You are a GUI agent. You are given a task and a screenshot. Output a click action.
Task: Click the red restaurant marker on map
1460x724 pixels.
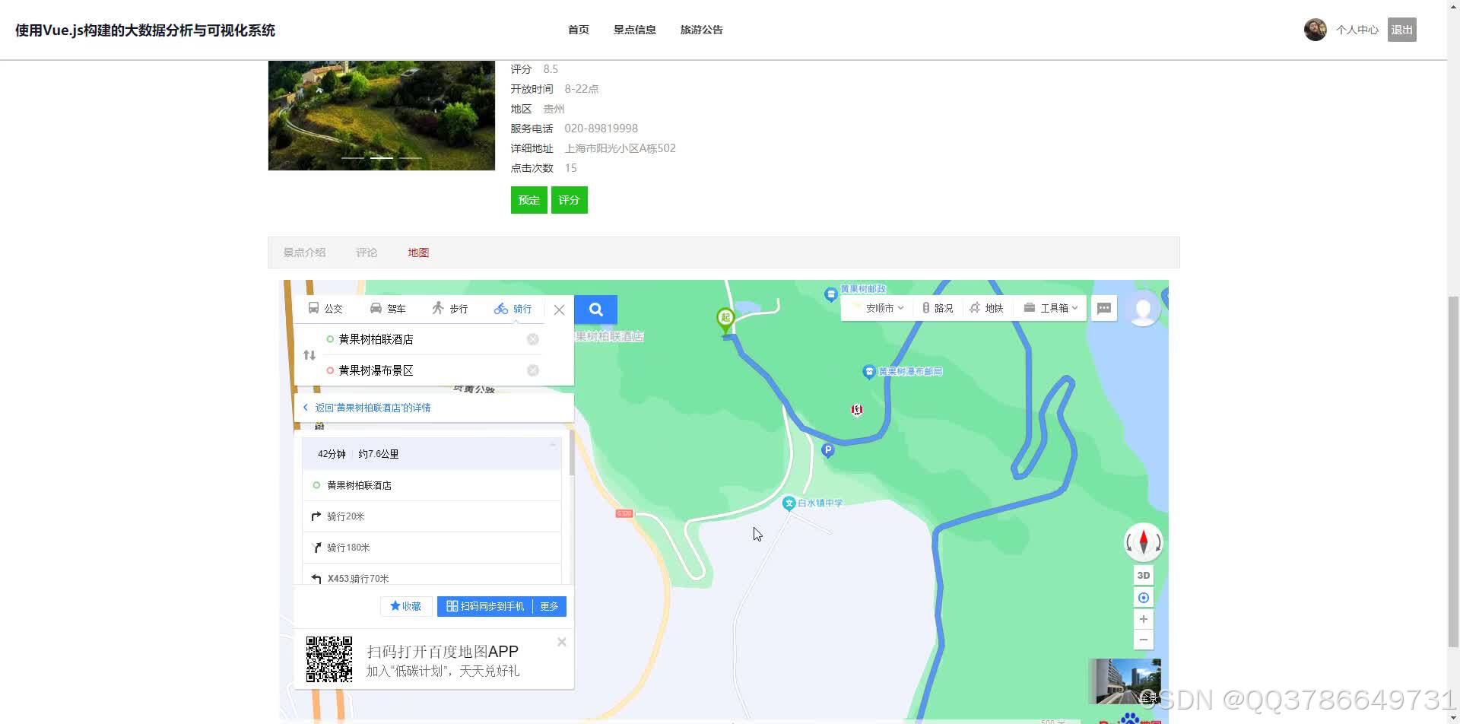point(857,410)
